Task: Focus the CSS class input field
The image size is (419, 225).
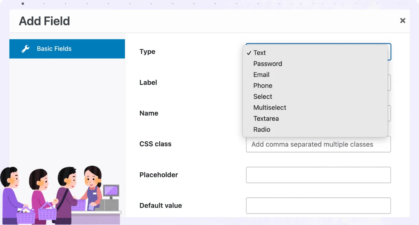Action: (x=318, y=144)
